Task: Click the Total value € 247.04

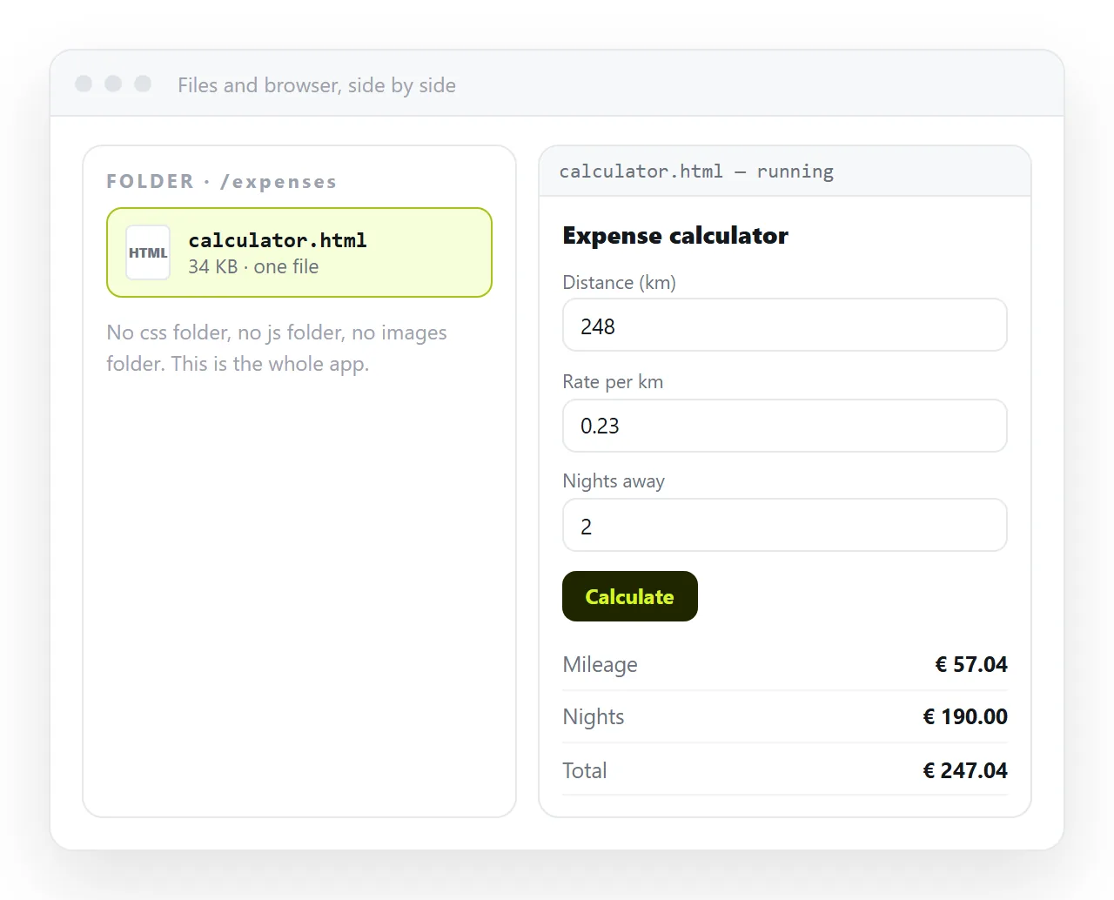Action: tap(965, 770)
